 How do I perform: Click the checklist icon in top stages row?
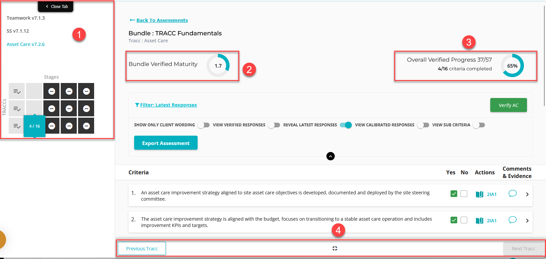tap(17, 91)
